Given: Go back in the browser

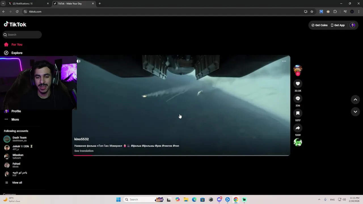Looking at the screenshot, I should (3, 12).
